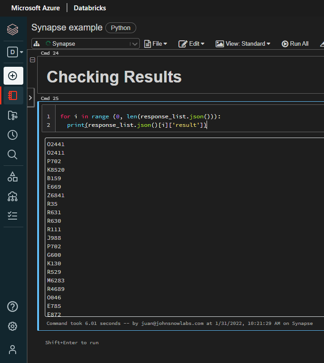Image resolution: width=324 pixels, height=363 pixels.
Task: Click the Synapse example notebook title
Action: point(67,27)
